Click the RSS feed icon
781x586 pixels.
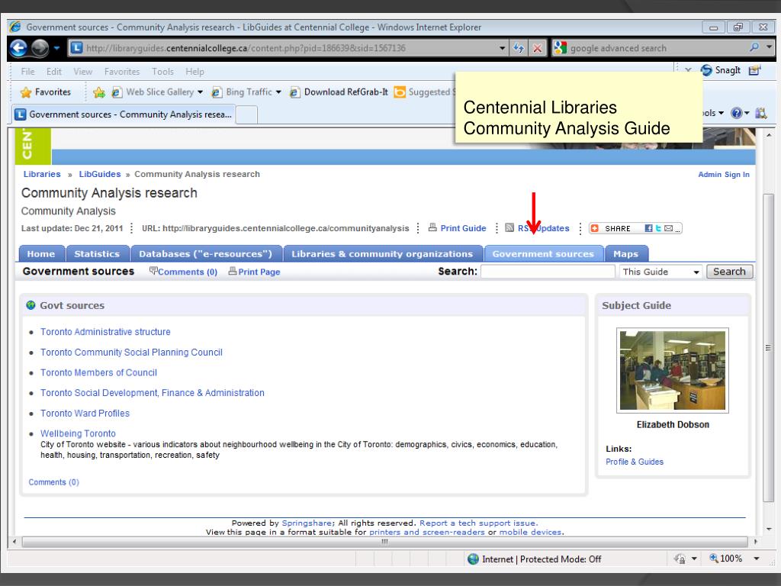509,227
